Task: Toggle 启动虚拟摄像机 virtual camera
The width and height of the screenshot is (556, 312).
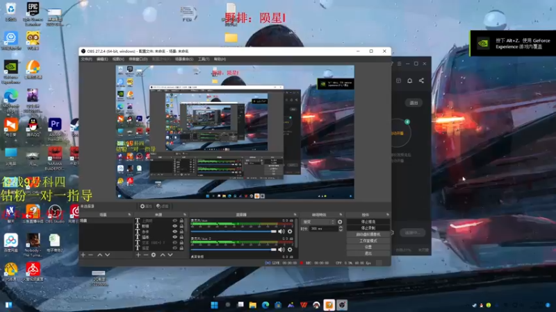Action: coord(368,234)
